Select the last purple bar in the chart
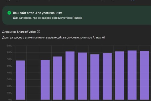 coord(144,75)
